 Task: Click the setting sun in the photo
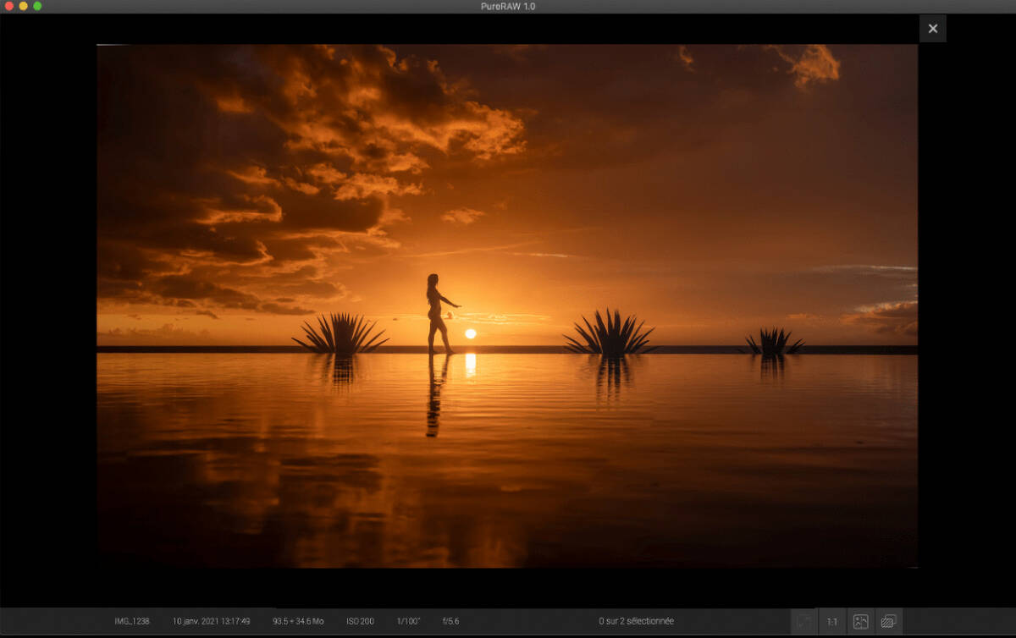pos(471,333)
